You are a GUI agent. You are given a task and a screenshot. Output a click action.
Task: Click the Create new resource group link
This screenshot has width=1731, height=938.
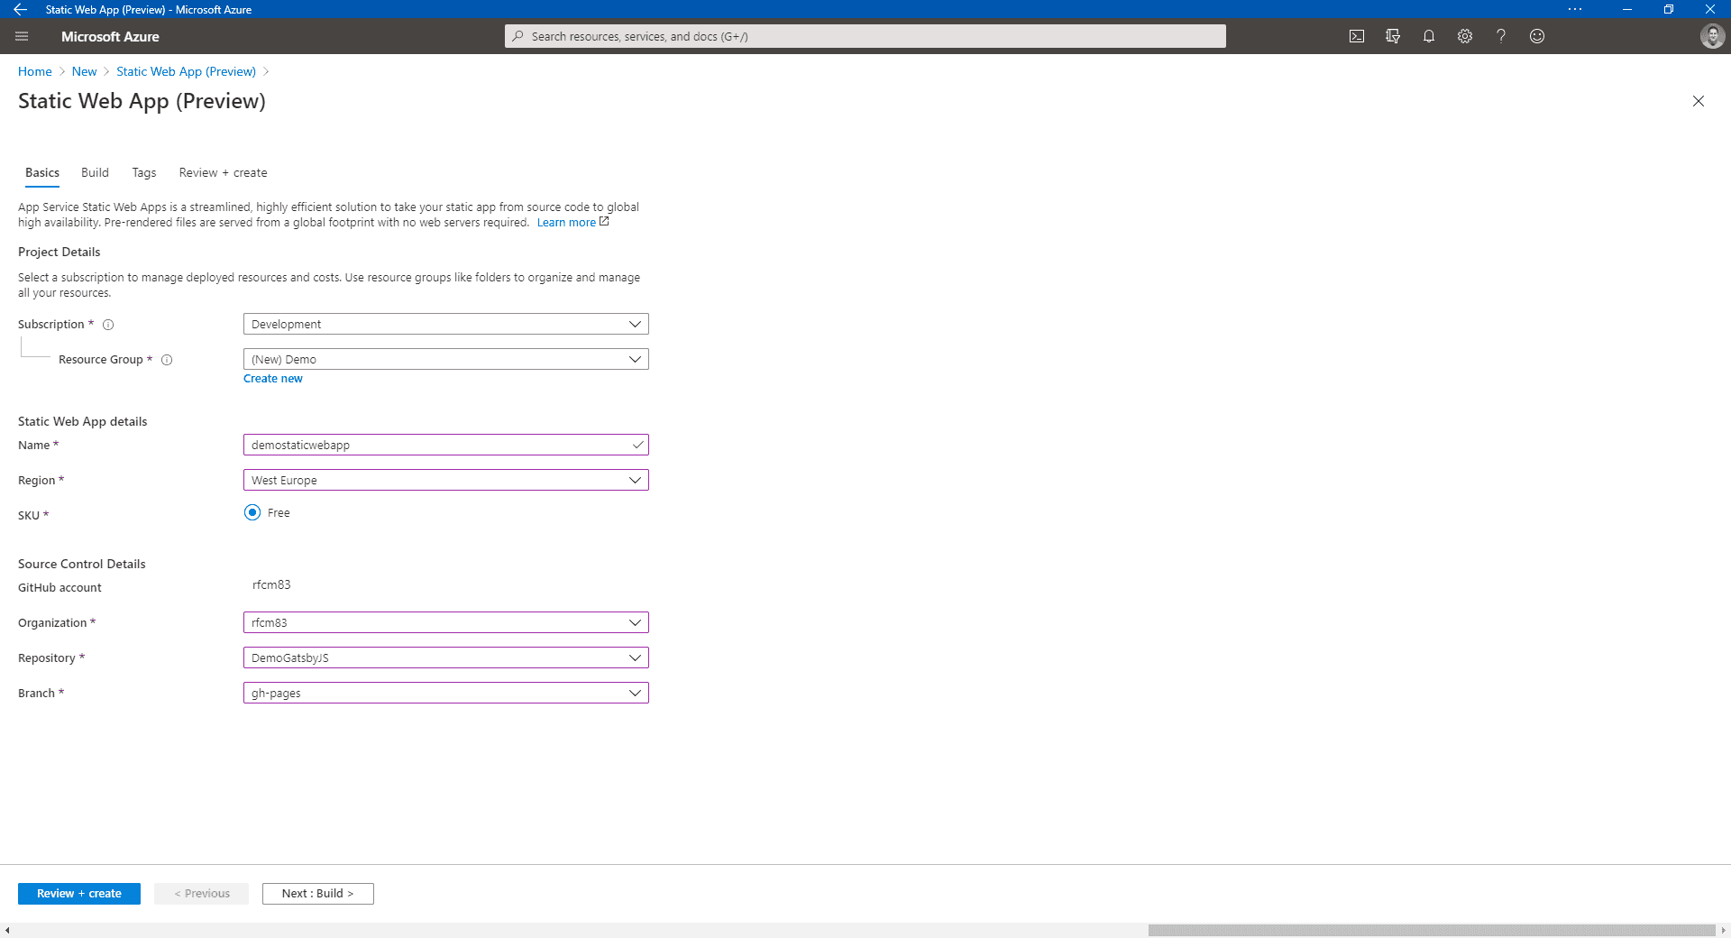point(273,379)
